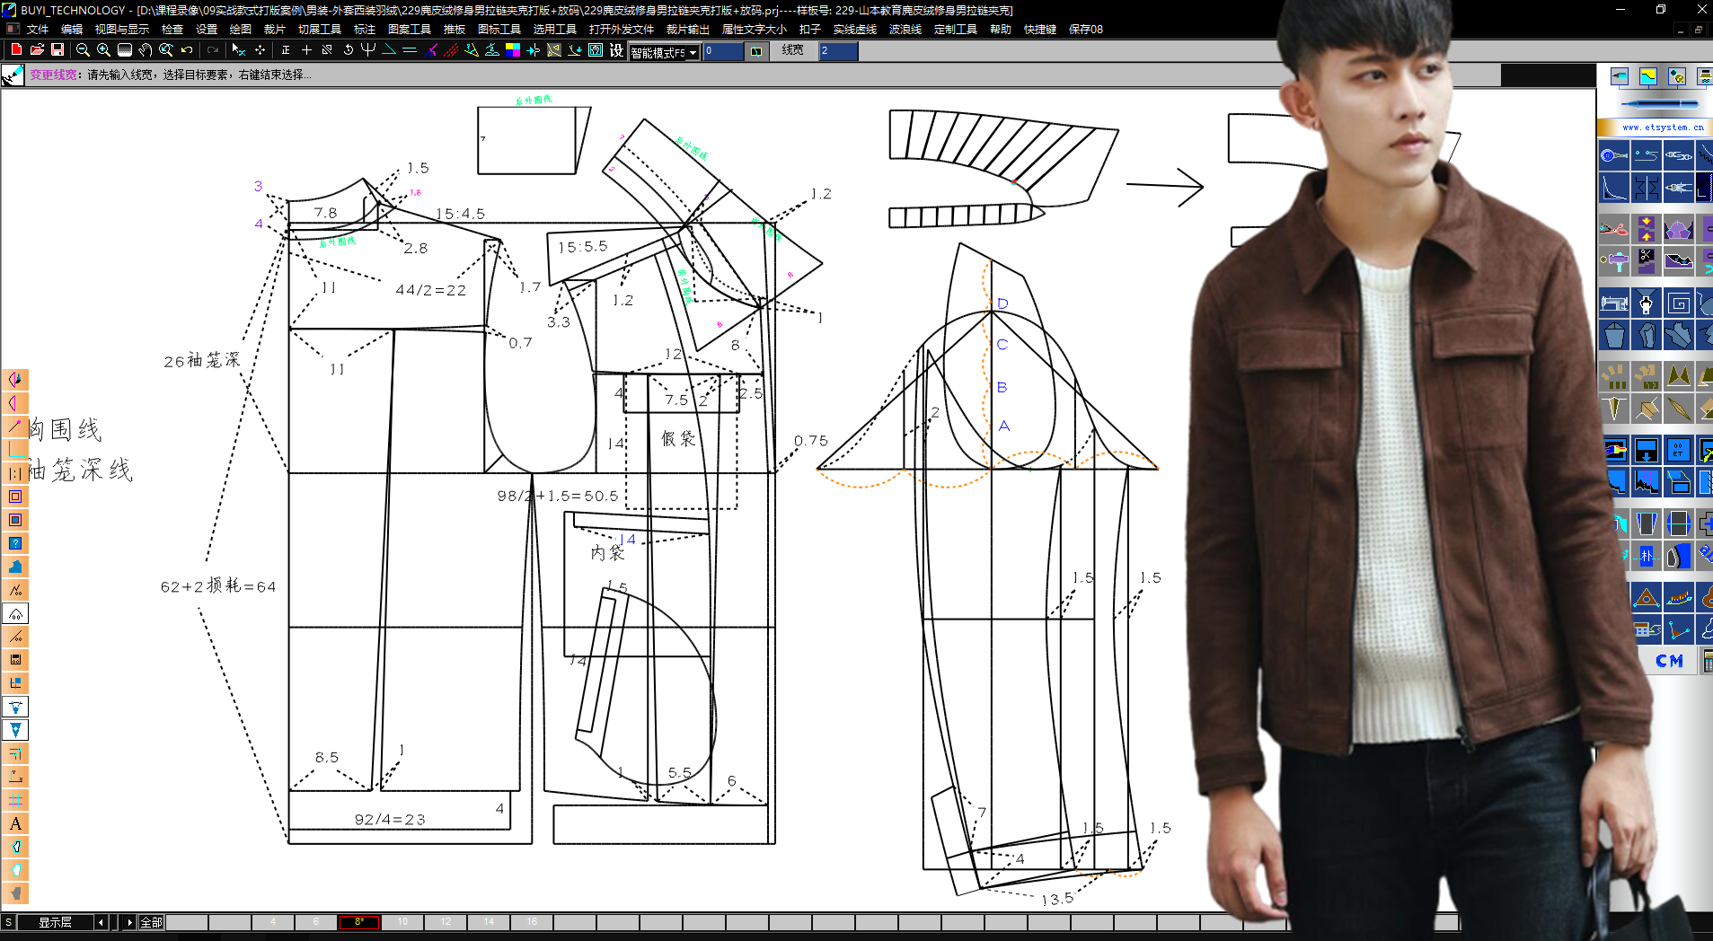This screenshot has height=941, width=1713.
Task: Zoom out with the minus magnifier icon
Action: coord(83,50)
